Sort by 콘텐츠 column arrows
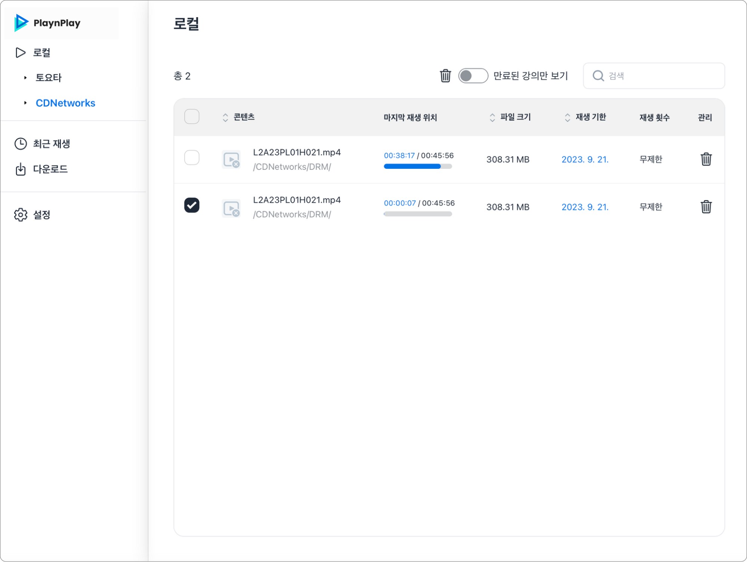 [225, 117]
